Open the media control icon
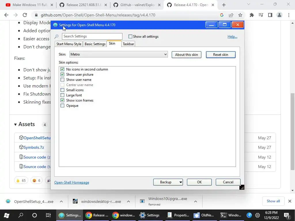Viewport: 295px width, 221px height. [261, 15]
